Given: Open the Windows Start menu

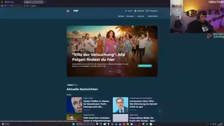Looking at the screenshot, I should (73, 124).
